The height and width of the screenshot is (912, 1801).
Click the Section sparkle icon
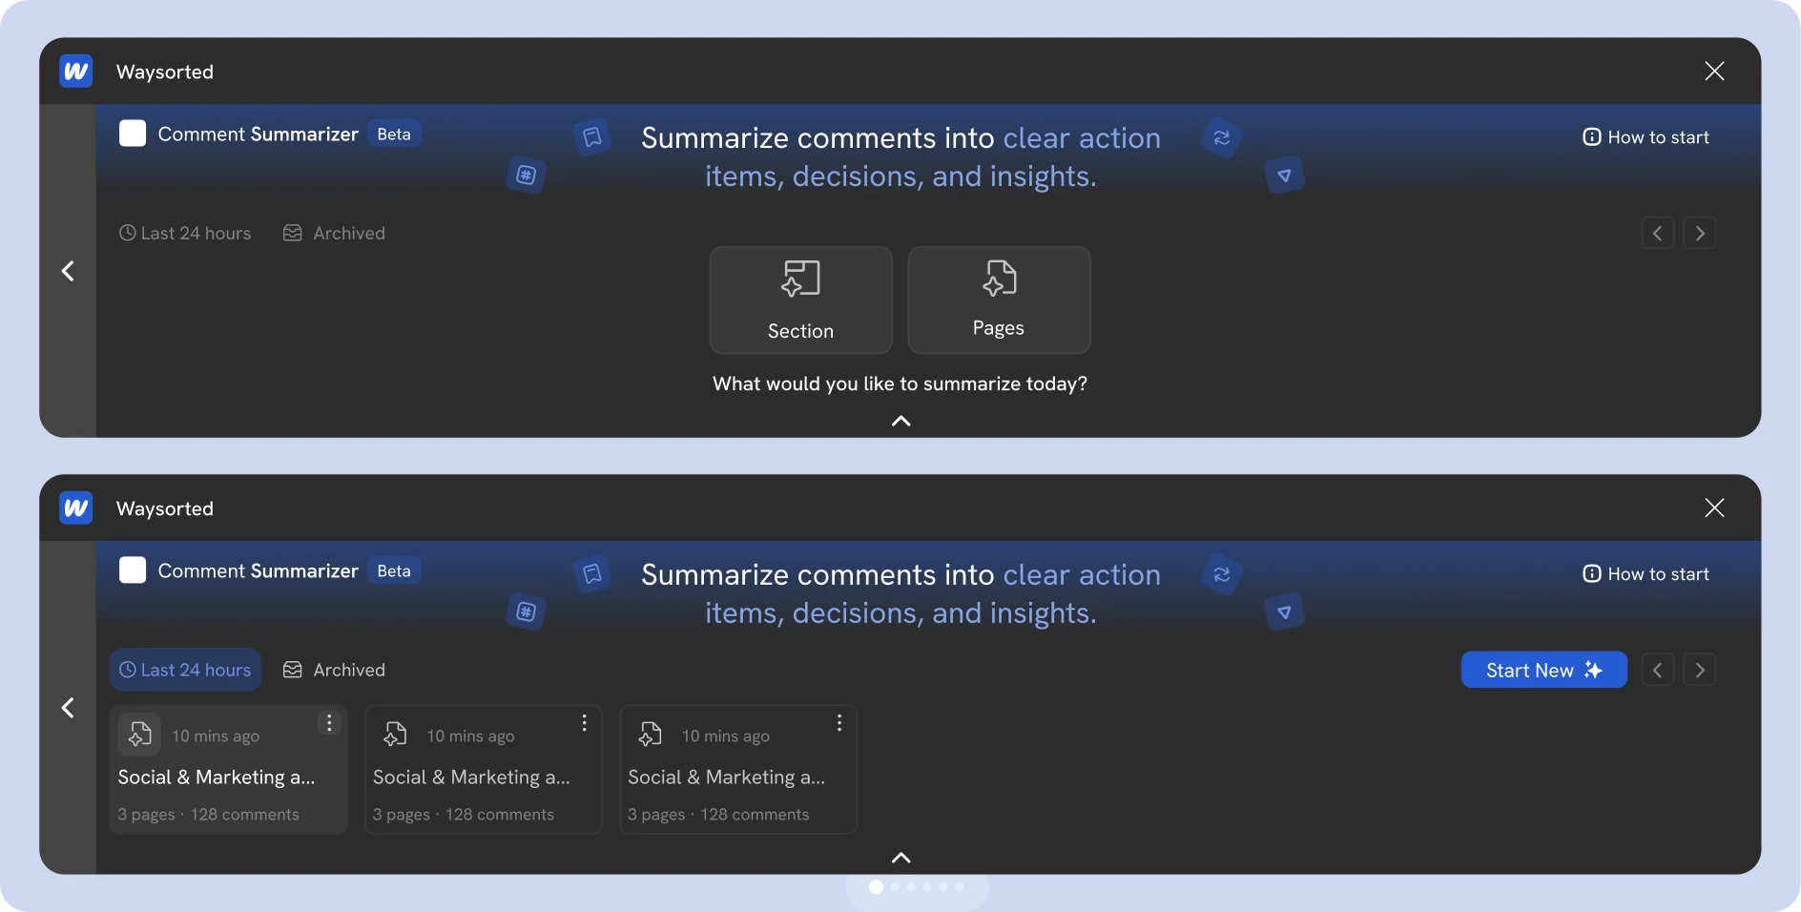point(800,279)
